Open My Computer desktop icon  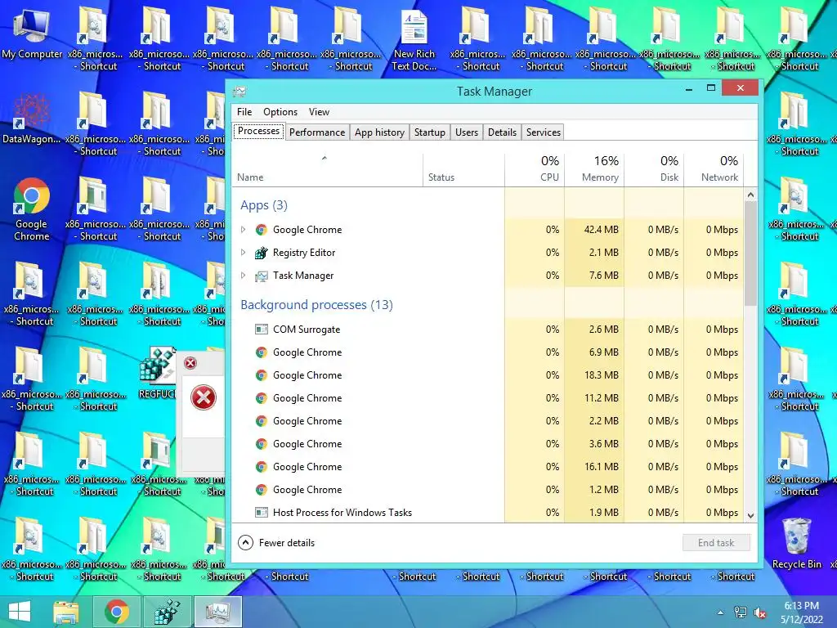point(32,34)
